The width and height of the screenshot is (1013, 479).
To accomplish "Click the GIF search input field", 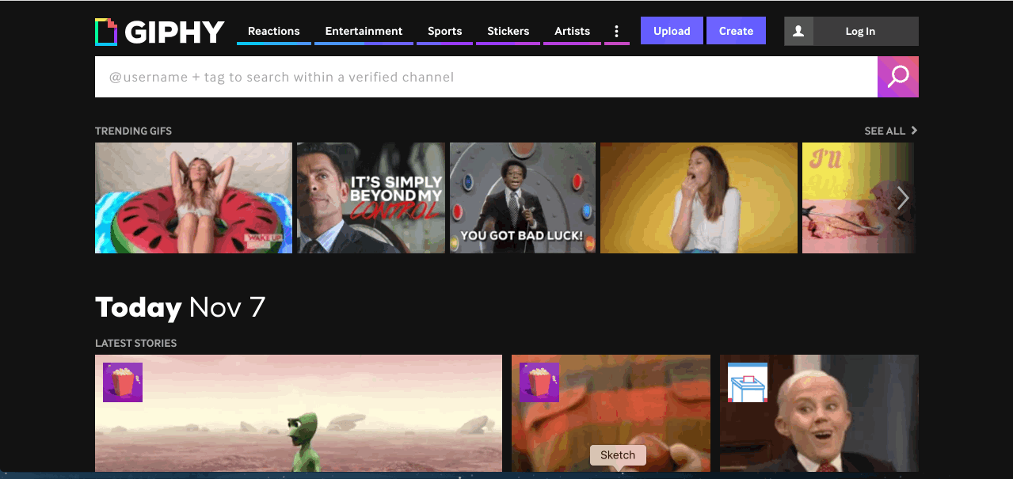I will tap(486, 77).
